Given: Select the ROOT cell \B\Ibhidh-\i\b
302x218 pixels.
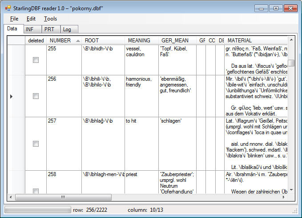Looking at the screenshot, I should (103, 60).
